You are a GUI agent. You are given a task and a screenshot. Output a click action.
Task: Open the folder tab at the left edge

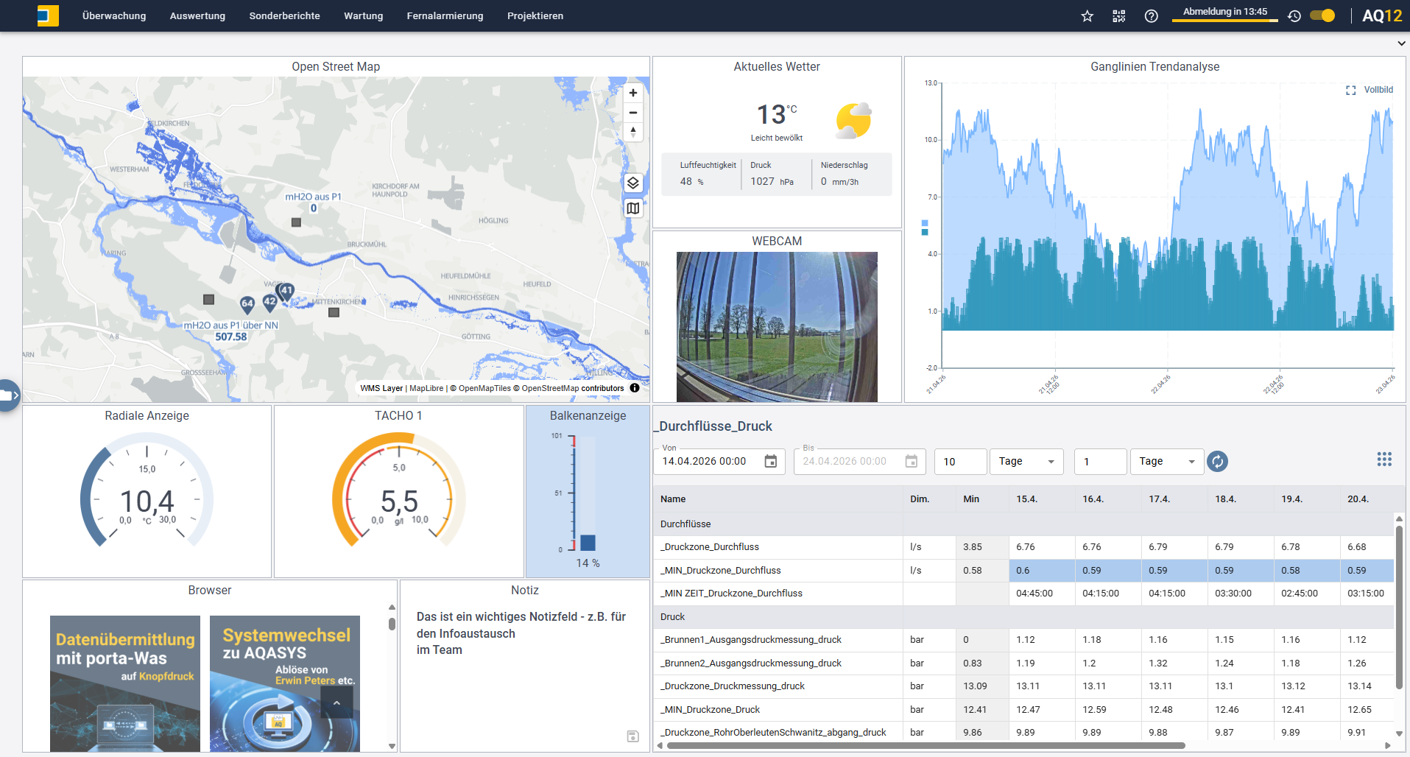pyautogui.click(x=8, y=395)
